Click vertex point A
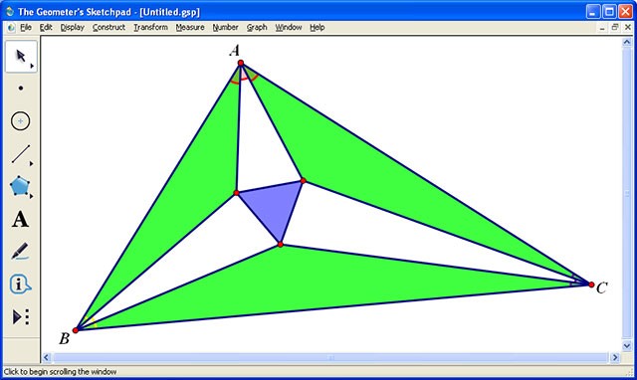The width and height of the screenshot is (637, 380). coord(241,63)
